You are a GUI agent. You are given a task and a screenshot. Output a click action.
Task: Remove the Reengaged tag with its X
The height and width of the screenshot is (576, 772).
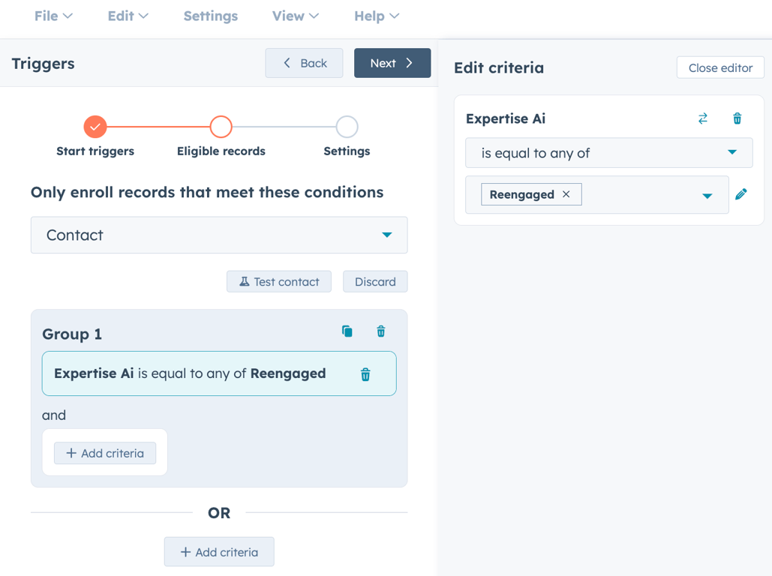tap(566, 194)
